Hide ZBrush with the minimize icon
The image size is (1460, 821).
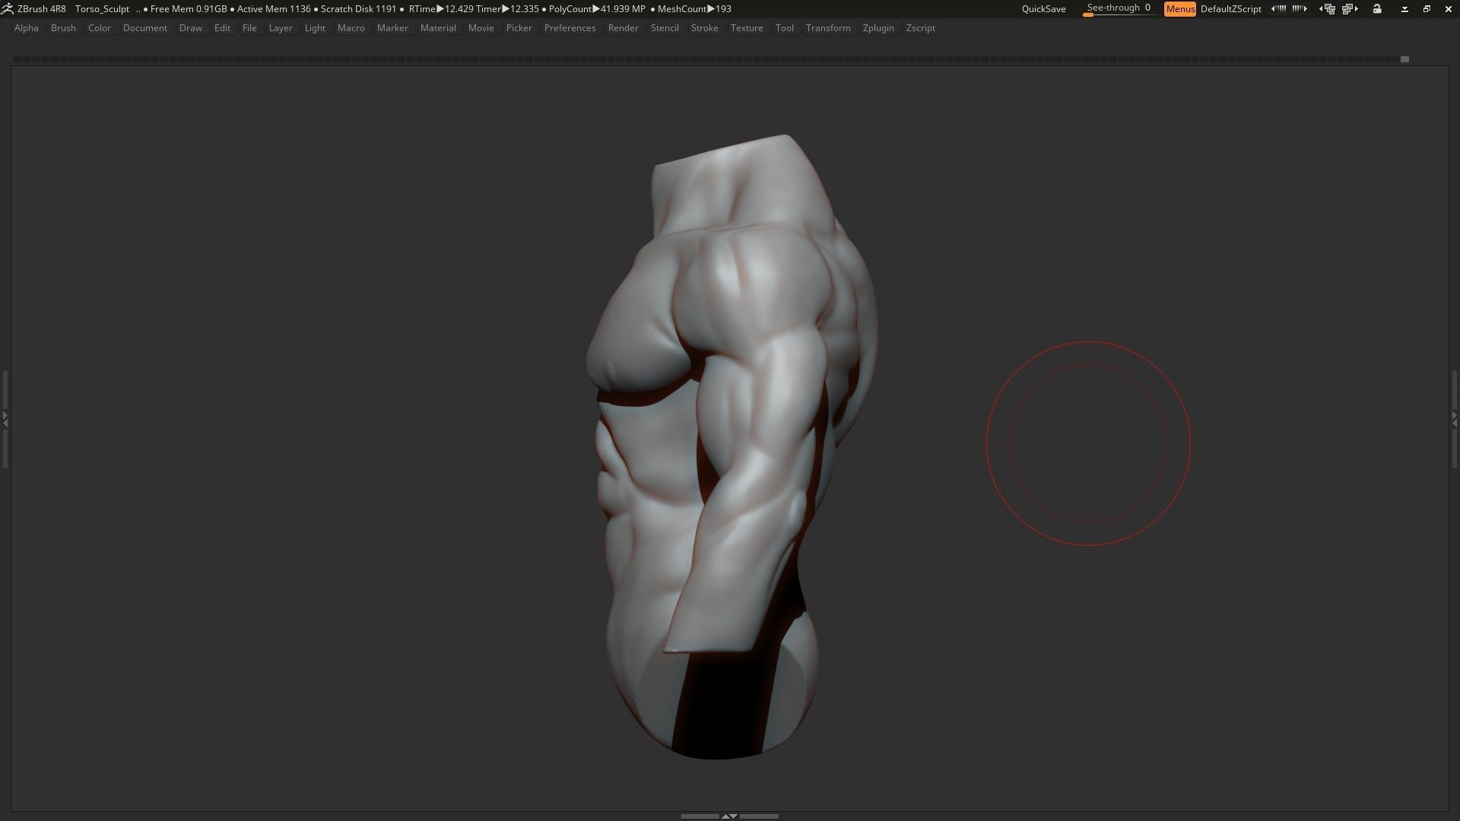[1404, 9]
